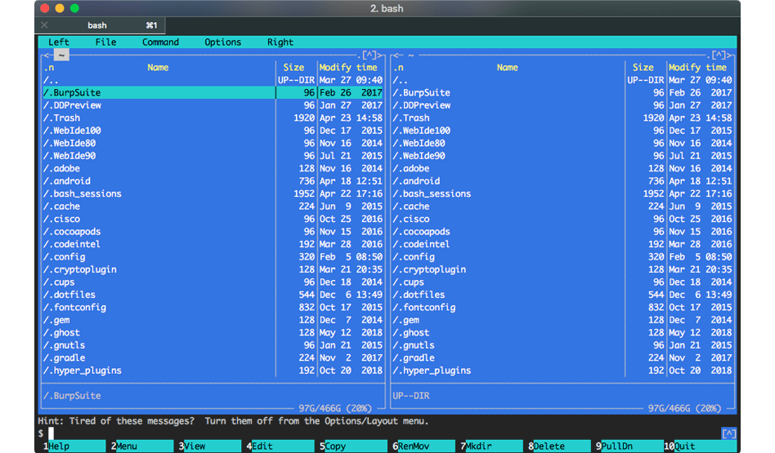This screenshot has height=453, width=775.
Task: Open the Options dropdown menu
Action: click(222, 42)
